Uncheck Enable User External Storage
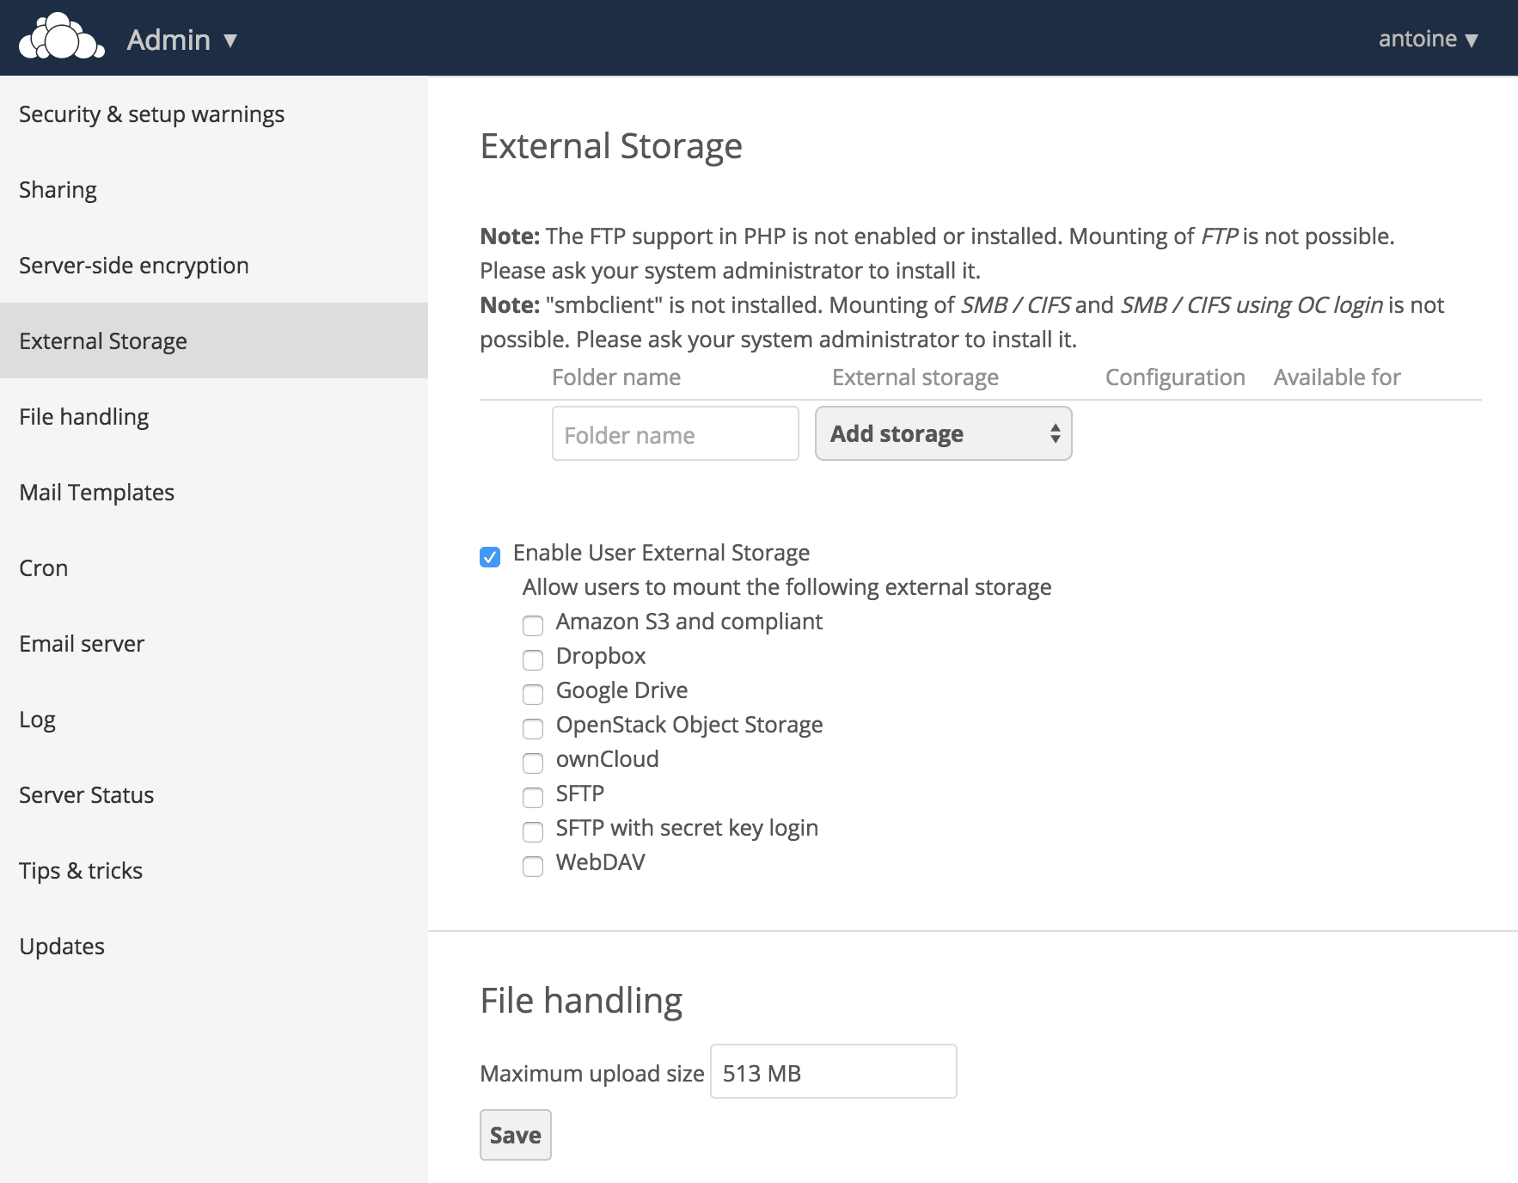 pos(490,557)
